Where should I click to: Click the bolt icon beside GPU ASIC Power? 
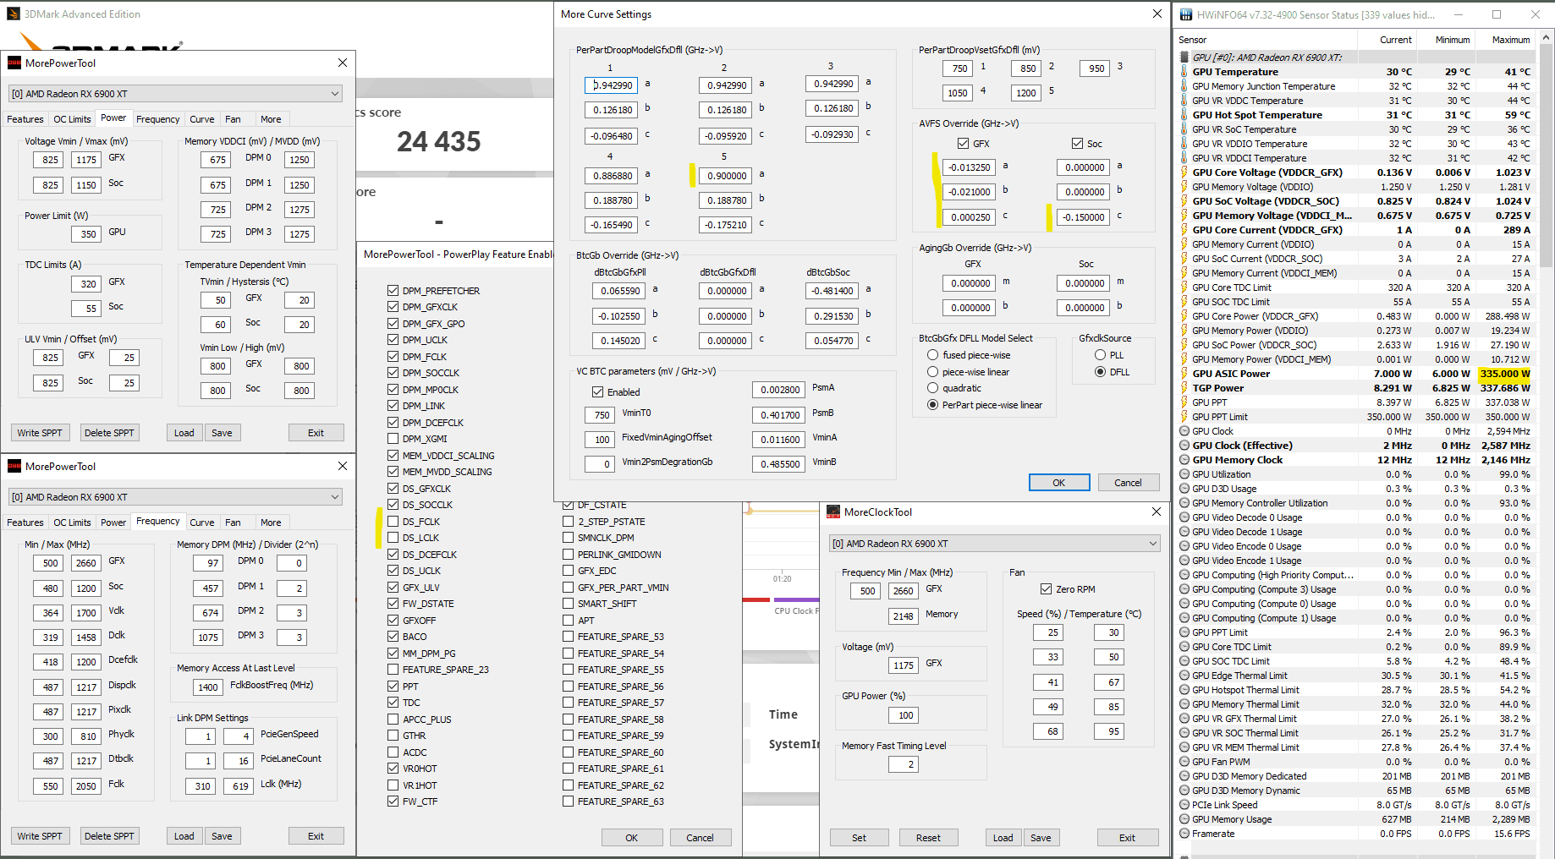[x=1184, y=374]
